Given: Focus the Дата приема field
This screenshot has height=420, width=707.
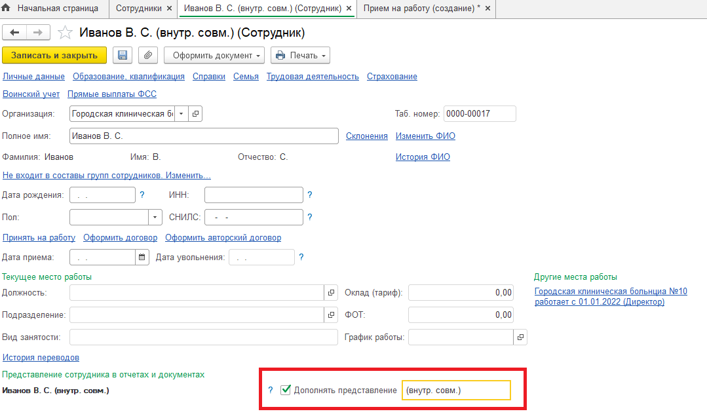Looking at the screenshot, I should point(102,257).
